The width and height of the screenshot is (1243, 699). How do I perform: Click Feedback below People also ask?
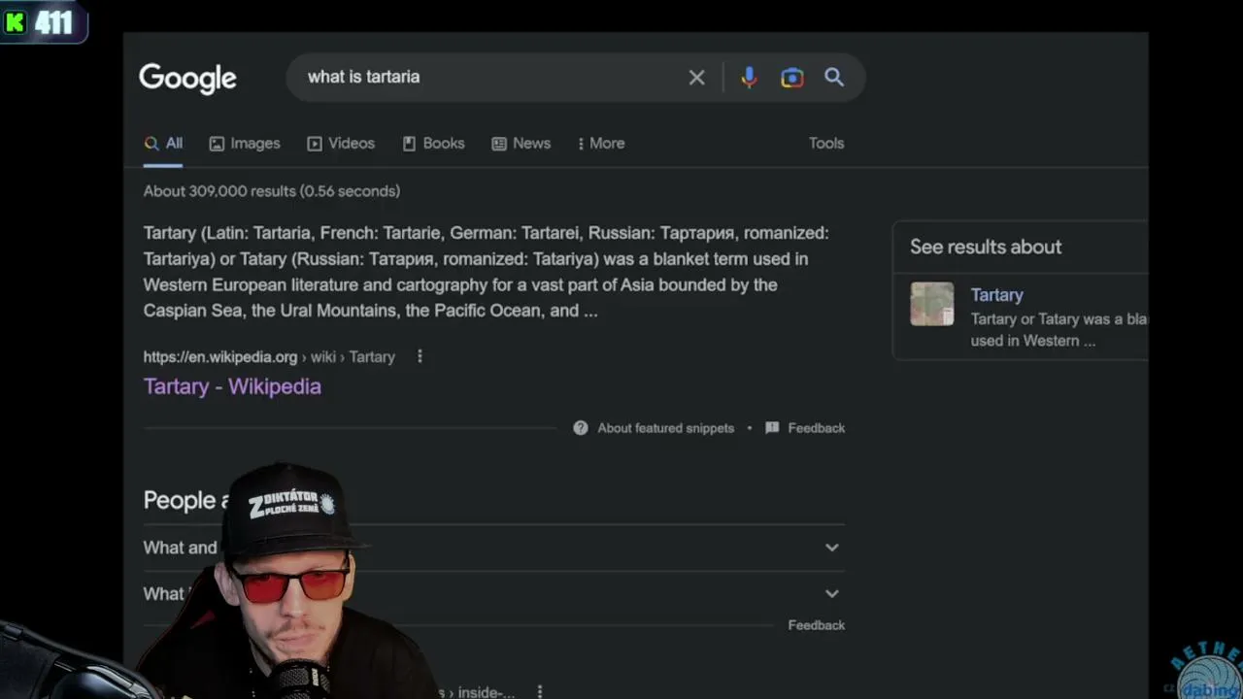pyautogui.click(x=816, y=625)
